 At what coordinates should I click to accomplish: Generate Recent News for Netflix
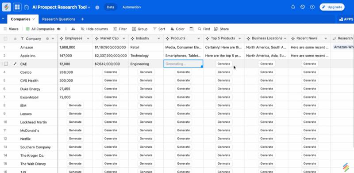(x=309, y=139)
